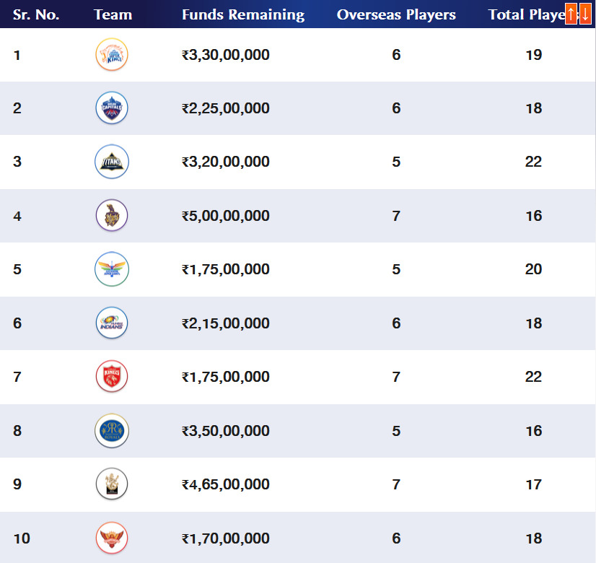The width and height of the screenshot is (596, 563).
Task: Click the Team column header
Action: click(x=113, y=14)
